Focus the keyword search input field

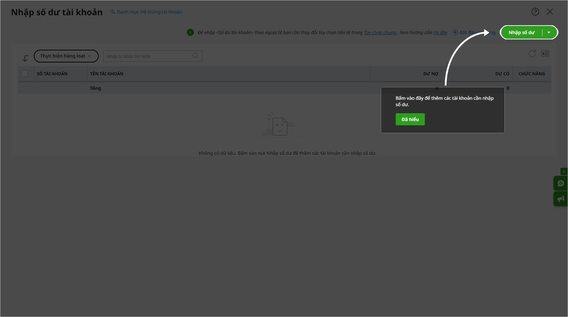pyautogui.click(x=148, y=56)
